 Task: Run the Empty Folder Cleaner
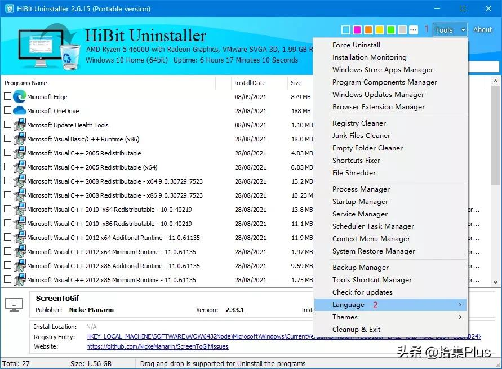pyautogui.click(x=390, y=148)
